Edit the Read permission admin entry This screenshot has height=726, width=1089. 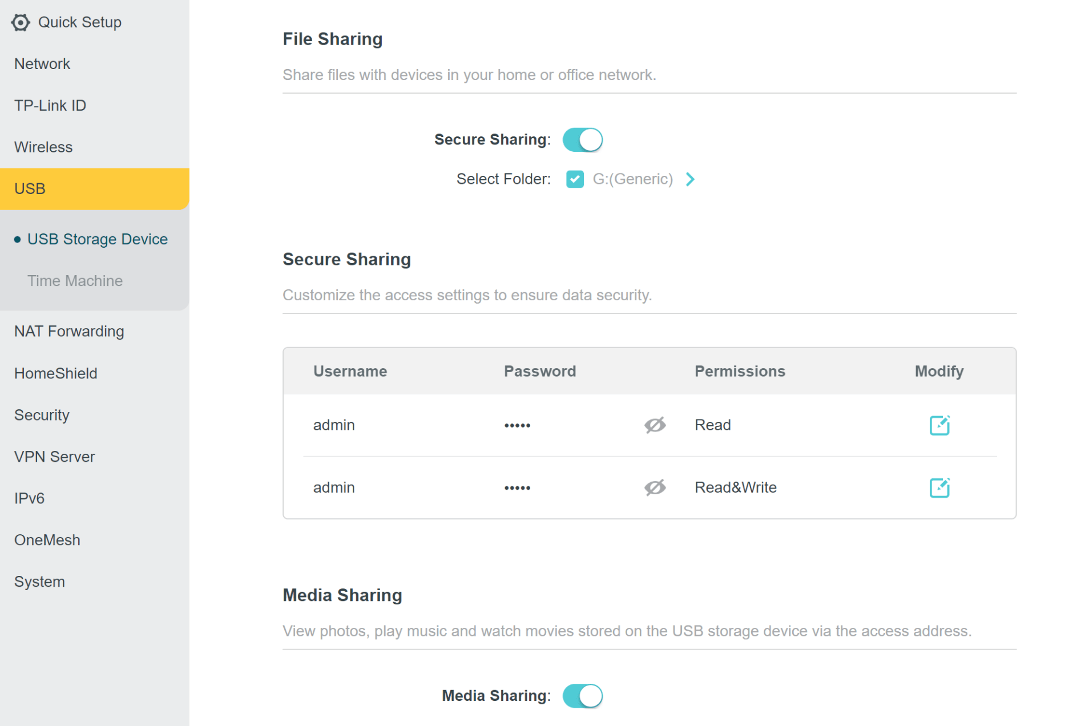point(938,425)
